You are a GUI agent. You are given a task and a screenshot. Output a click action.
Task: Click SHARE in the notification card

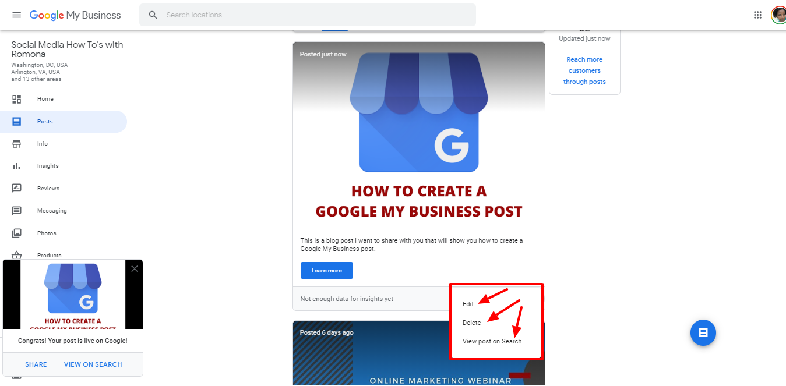coord(36,364)
